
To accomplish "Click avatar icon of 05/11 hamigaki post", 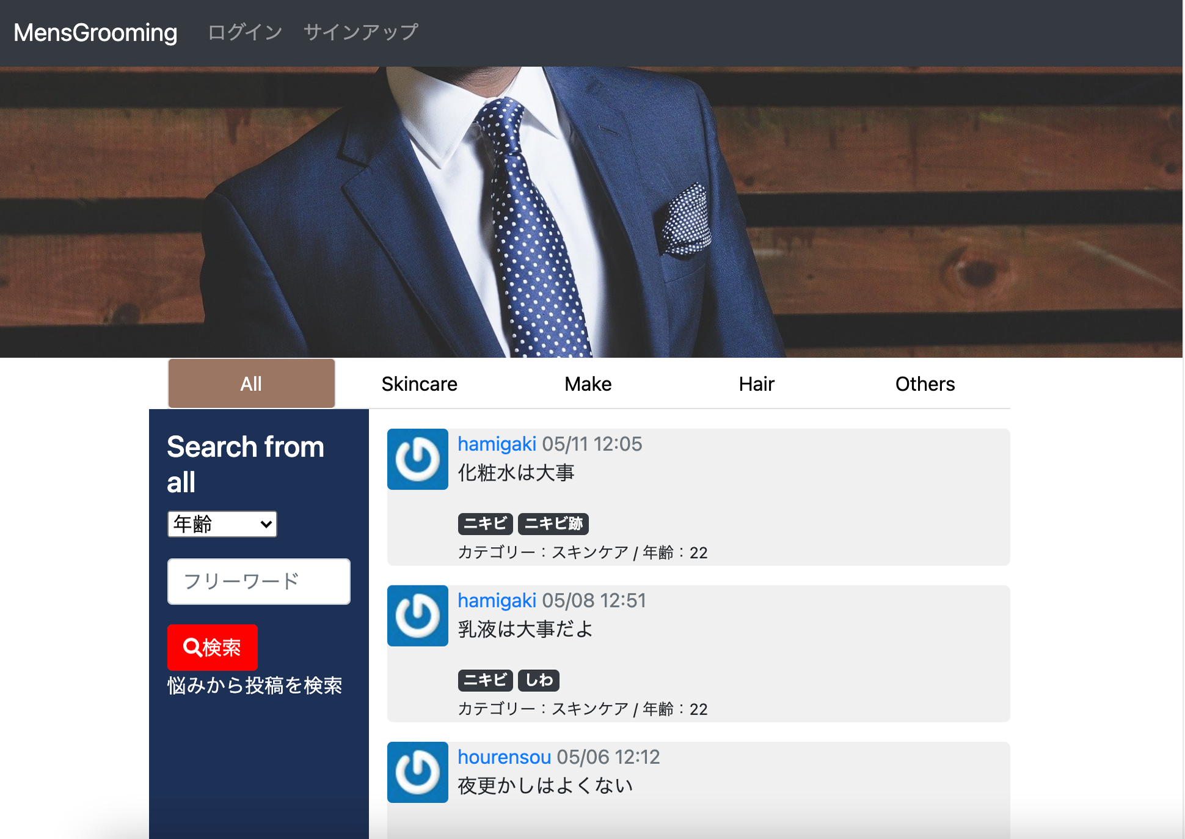I will coord(418,459).
